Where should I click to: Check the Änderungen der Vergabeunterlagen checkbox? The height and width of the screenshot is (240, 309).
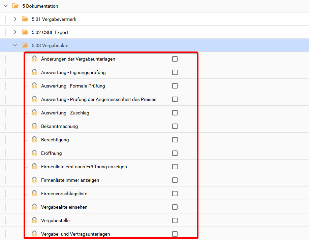pyautogui.click(x=175, y=59)
